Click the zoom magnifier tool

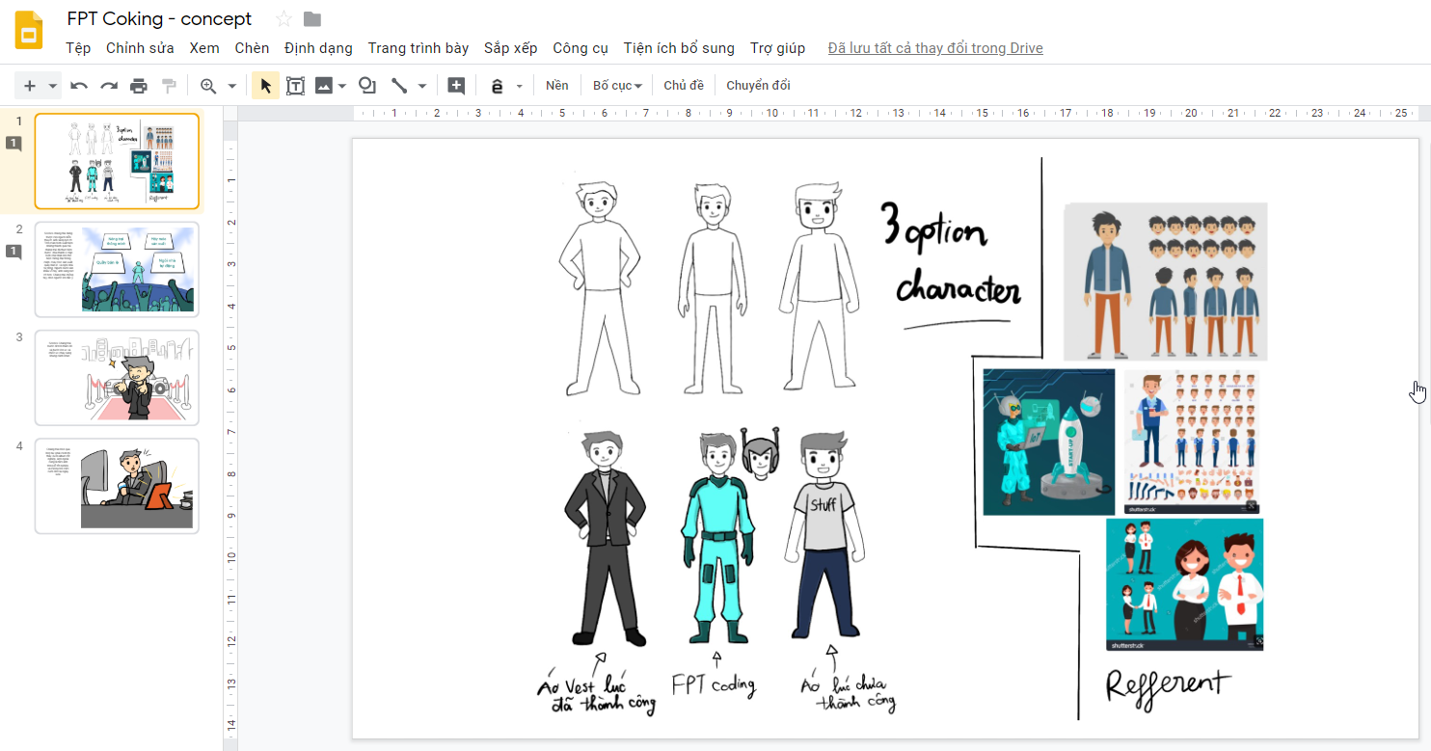coord(208,86)
